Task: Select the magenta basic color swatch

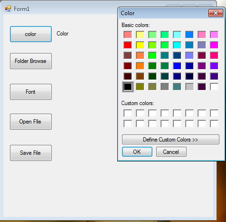Action: pos(214,45)
